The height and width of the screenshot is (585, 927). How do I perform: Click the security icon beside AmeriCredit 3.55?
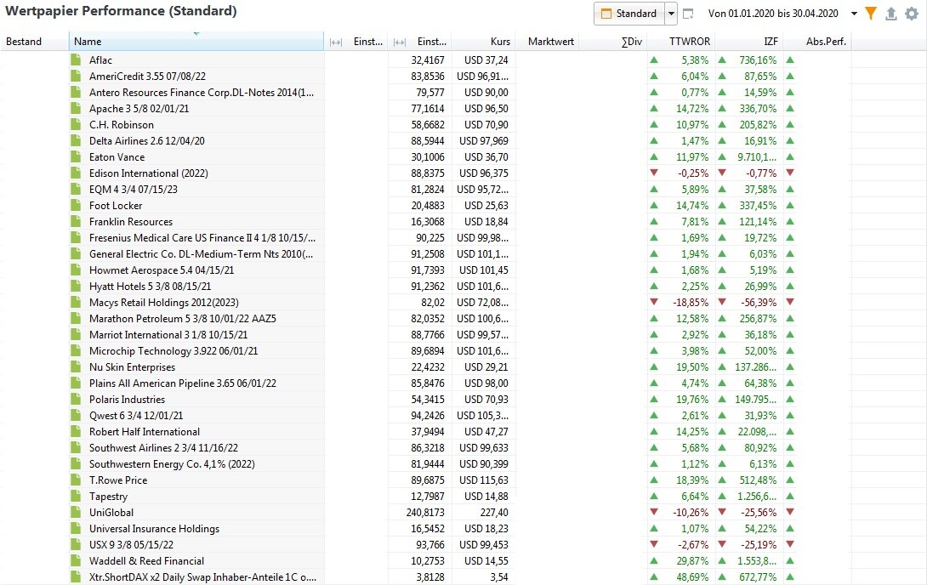coord(76,77)
